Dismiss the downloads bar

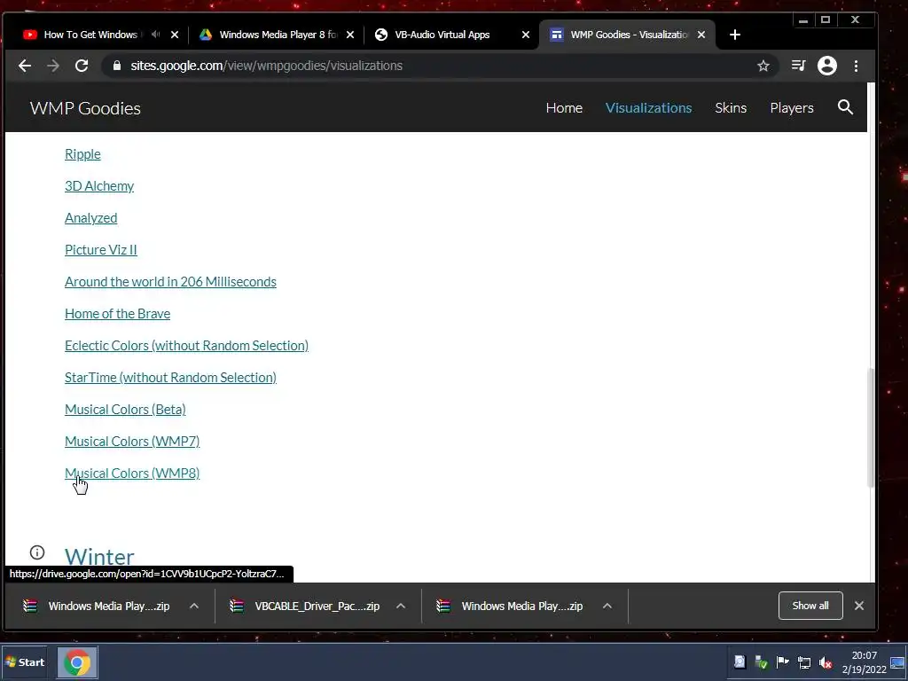[859, 606]
